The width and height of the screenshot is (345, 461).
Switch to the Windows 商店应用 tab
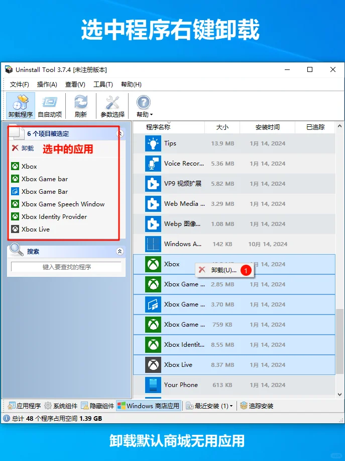click(x=149, y=406)
